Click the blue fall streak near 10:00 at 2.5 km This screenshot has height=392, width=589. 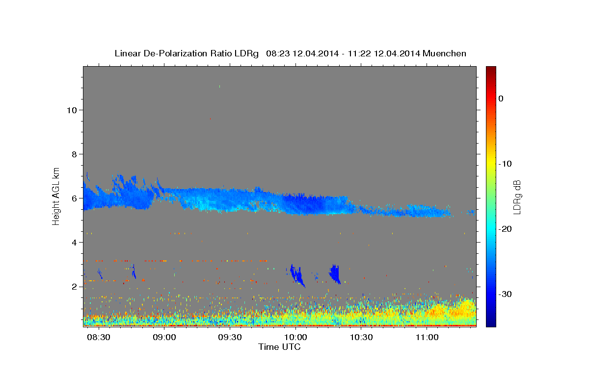point(297,275)
